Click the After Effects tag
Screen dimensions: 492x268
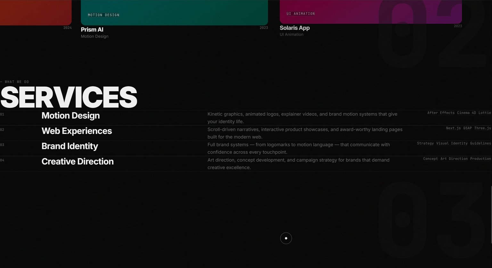[441, 113]
